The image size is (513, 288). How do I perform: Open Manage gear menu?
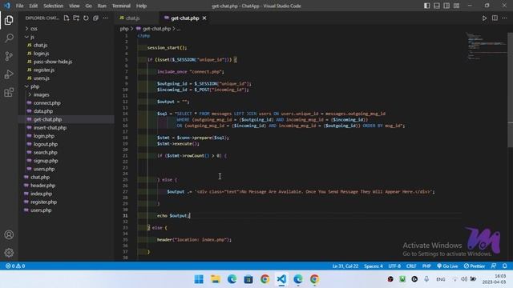(9, 253)
